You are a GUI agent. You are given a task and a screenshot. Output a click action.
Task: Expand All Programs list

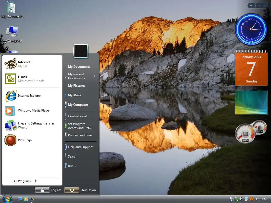[25, 181]
